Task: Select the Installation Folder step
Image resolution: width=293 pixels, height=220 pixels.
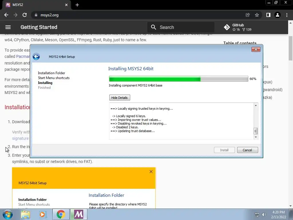Action: (x=52, y=73)
